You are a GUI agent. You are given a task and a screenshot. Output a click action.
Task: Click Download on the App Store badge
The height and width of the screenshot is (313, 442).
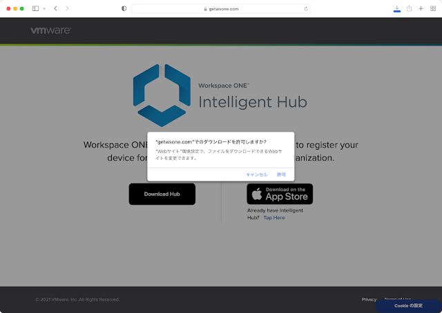[x=280, y=194]
